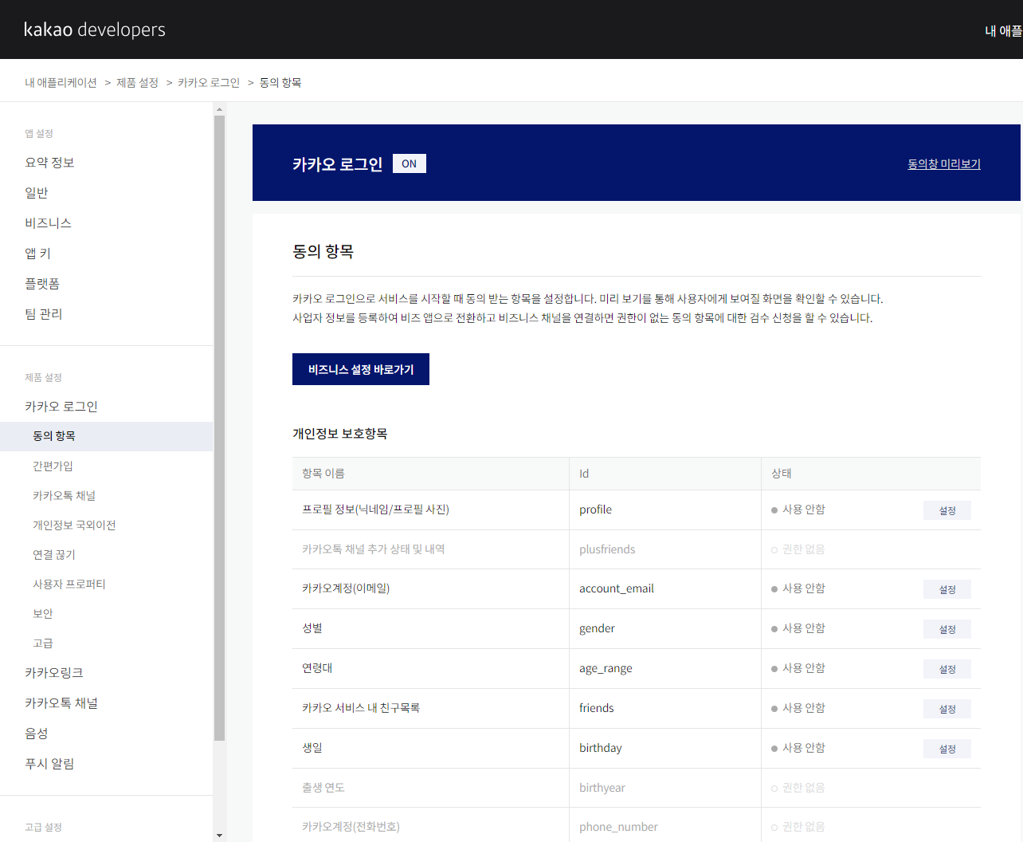Viewport: 1023px width, 842px height.
Task: Click the 연령대 item name
Action: click(317, 668)
